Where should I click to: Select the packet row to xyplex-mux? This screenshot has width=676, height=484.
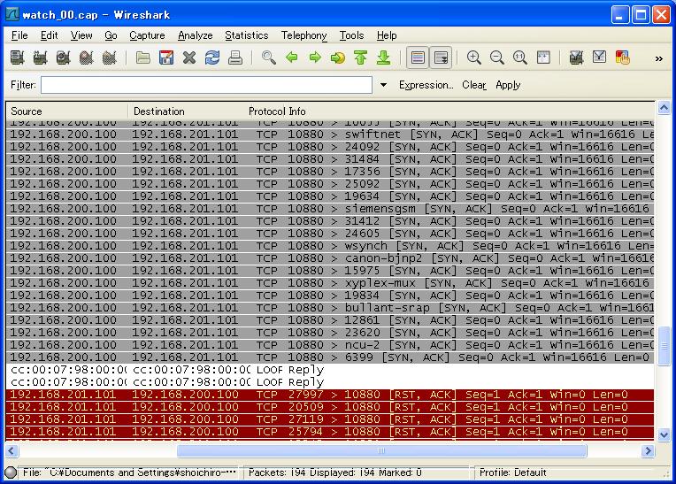(x=330, y=283)
